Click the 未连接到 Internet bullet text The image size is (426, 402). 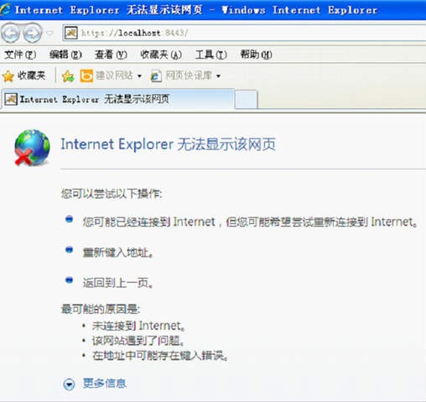pos(138,326)
